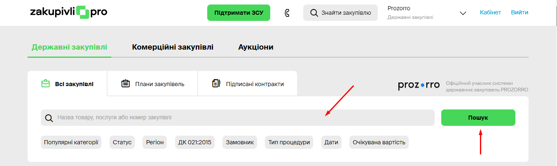Screen dimensions: 557x166
Task: Click the Prozorro logo on the right
Action: (x=419, y=85)
